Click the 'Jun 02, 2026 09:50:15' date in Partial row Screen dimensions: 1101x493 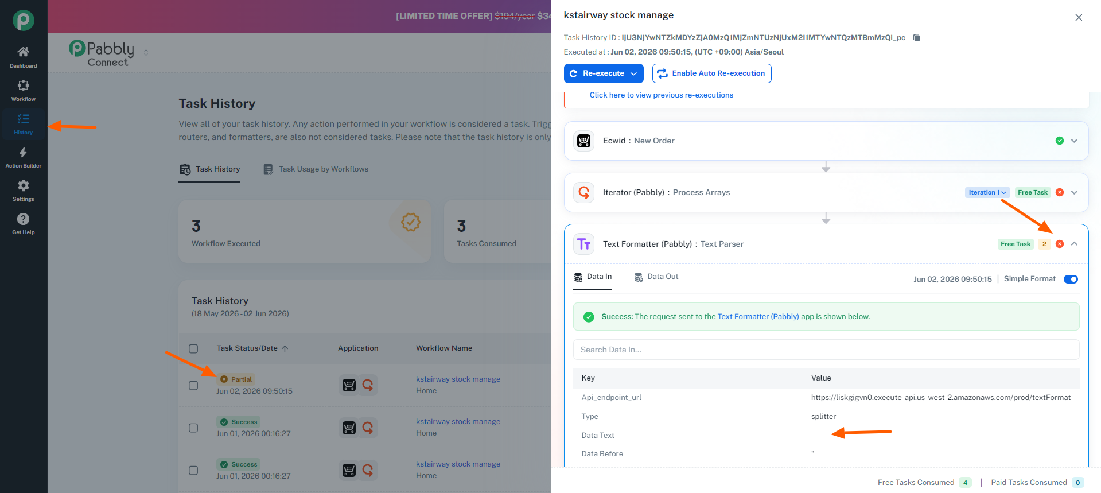[254, 391]
